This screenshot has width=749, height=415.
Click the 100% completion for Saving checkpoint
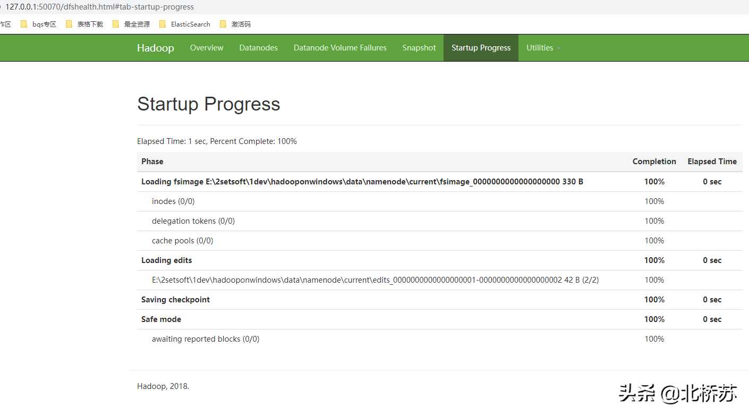[x=654, y=300]
